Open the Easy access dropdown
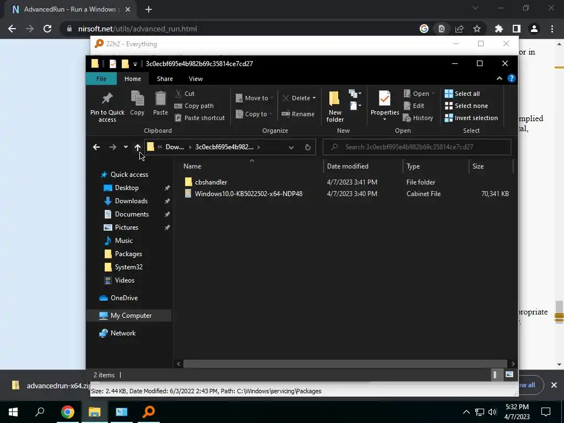The width and height of the screenshot is (564, 423). [355, 106]
